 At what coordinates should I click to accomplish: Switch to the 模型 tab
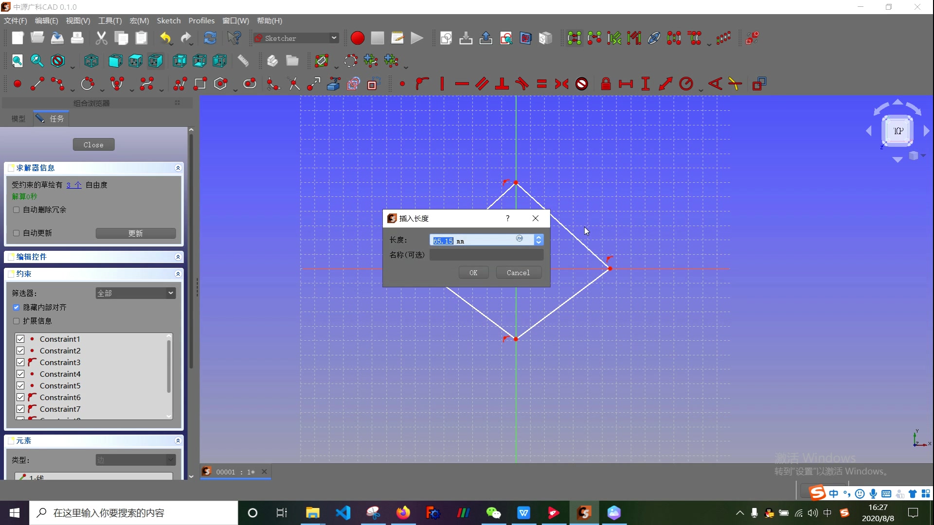(x=18, y=119)
